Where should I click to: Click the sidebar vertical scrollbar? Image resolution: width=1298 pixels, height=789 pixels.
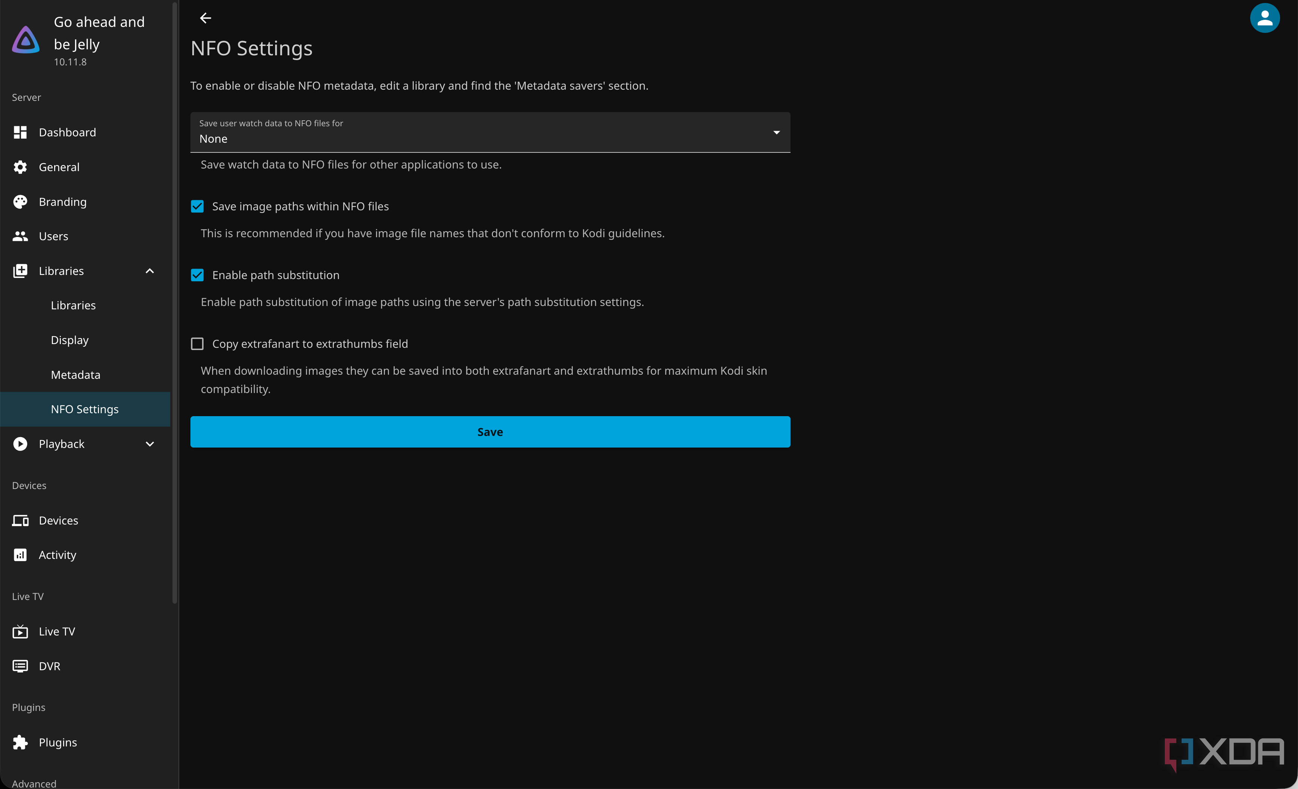(x=175, y=303)
